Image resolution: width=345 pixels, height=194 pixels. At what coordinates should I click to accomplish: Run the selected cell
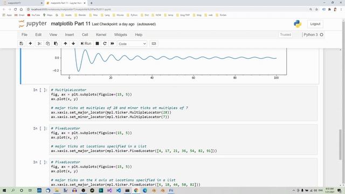86,44
